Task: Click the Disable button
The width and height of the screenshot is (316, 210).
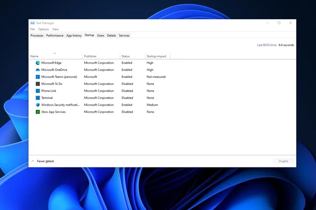Action: tap(284, 161)
